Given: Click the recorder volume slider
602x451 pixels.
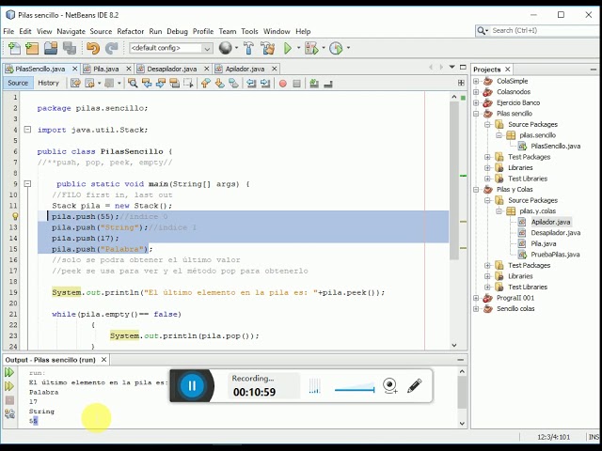Looking at the screenshot, I should click(355, 388).
